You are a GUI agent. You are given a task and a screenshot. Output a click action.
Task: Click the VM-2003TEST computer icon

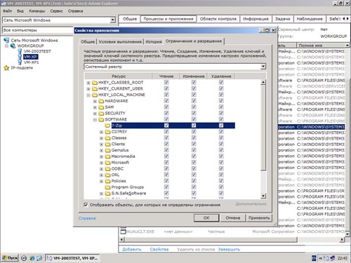(20, 51)
